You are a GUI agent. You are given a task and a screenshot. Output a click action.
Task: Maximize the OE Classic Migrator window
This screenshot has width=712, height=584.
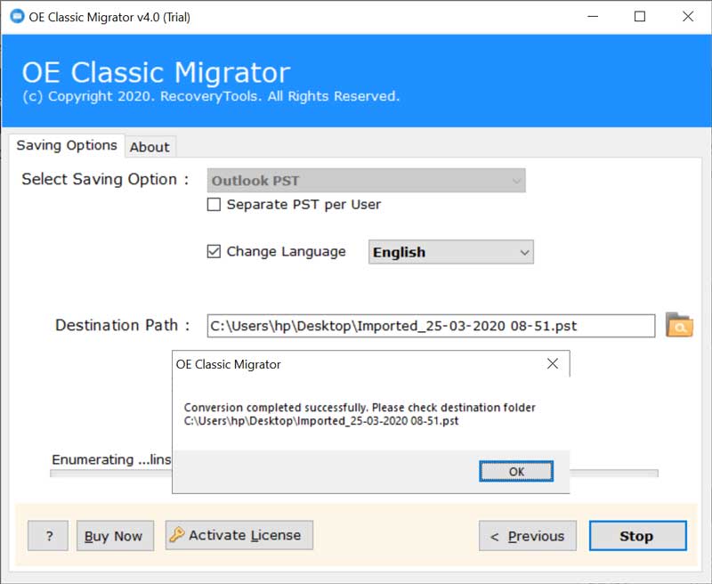pyautogui.click(x=639, y=17)
